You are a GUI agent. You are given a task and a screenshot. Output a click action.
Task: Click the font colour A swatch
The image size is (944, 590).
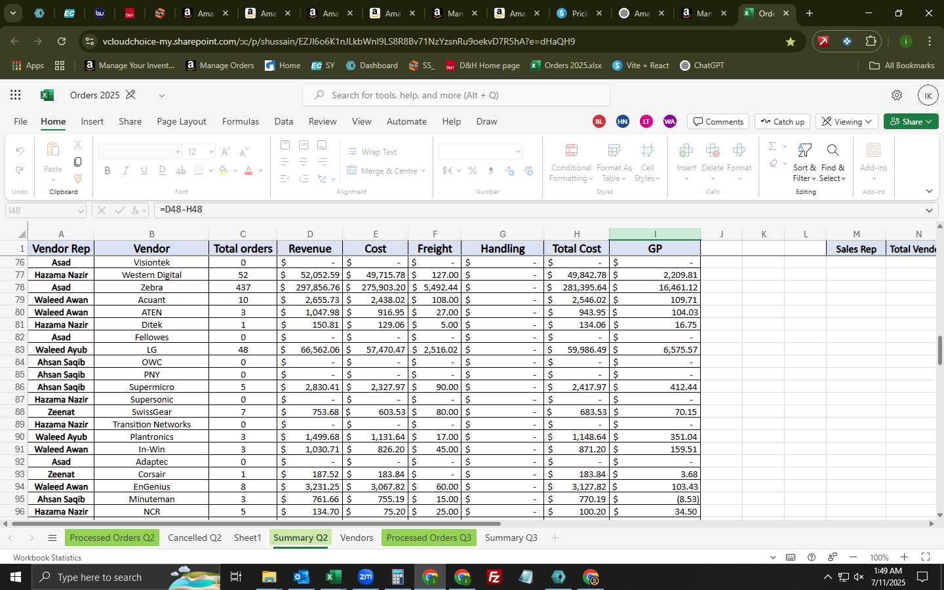click(248, 170)
